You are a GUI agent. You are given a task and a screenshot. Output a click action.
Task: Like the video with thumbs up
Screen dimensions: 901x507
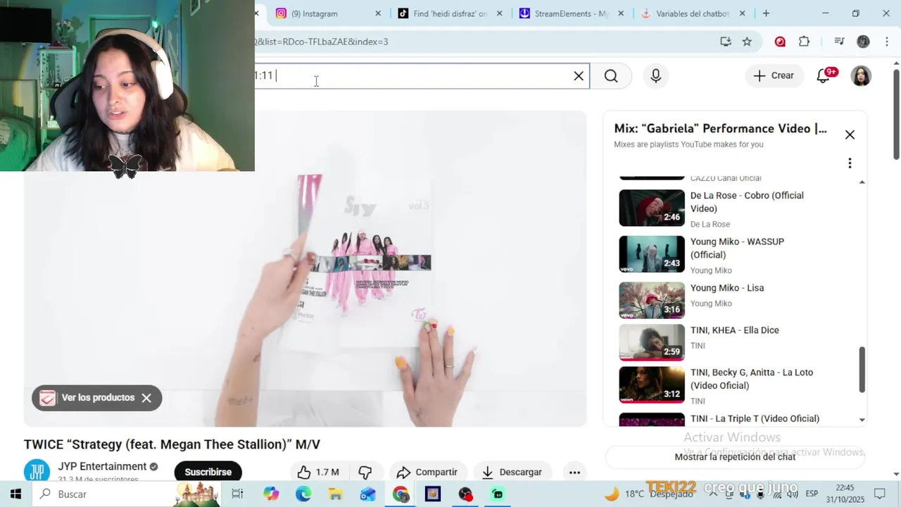click(317, 472)
